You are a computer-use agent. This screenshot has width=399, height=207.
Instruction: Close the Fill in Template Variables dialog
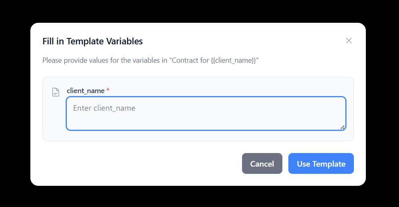pyautogui.click(x=349, y=41)
